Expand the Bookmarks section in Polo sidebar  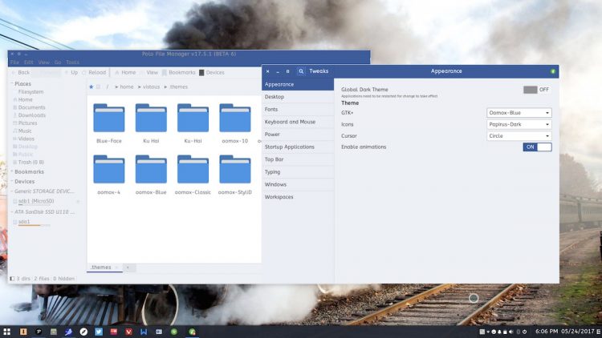[12, 171]
